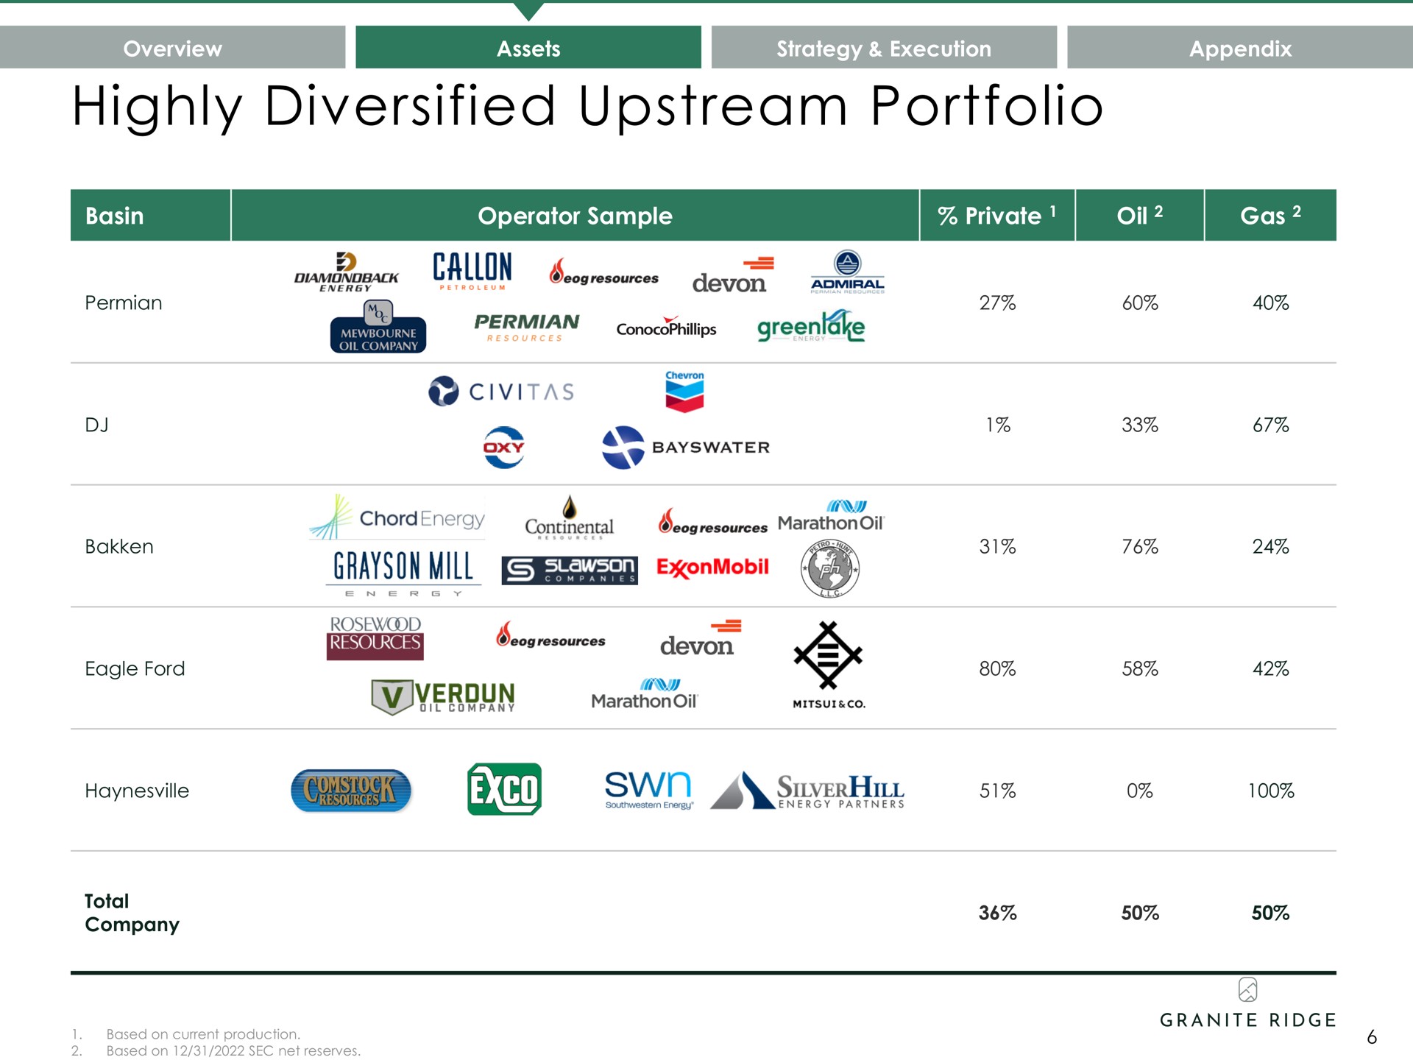The image size is (1413, 1060).
Task: Click Bakken's 76% oil value
Action: (x=1140, y=546)
